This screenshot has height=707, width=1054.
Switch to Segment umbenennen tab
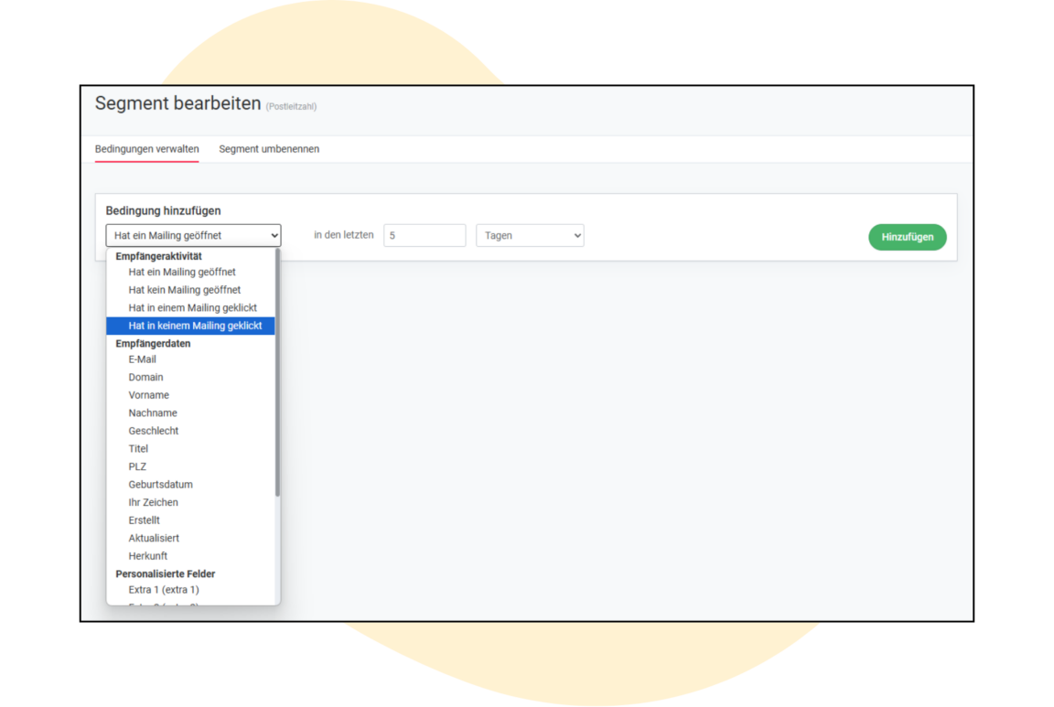[269, 149]
